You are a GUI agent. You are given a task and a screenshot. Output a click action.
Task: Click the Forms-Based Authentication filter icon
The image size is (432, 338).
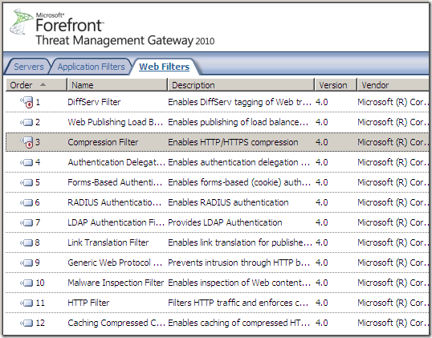26,182
